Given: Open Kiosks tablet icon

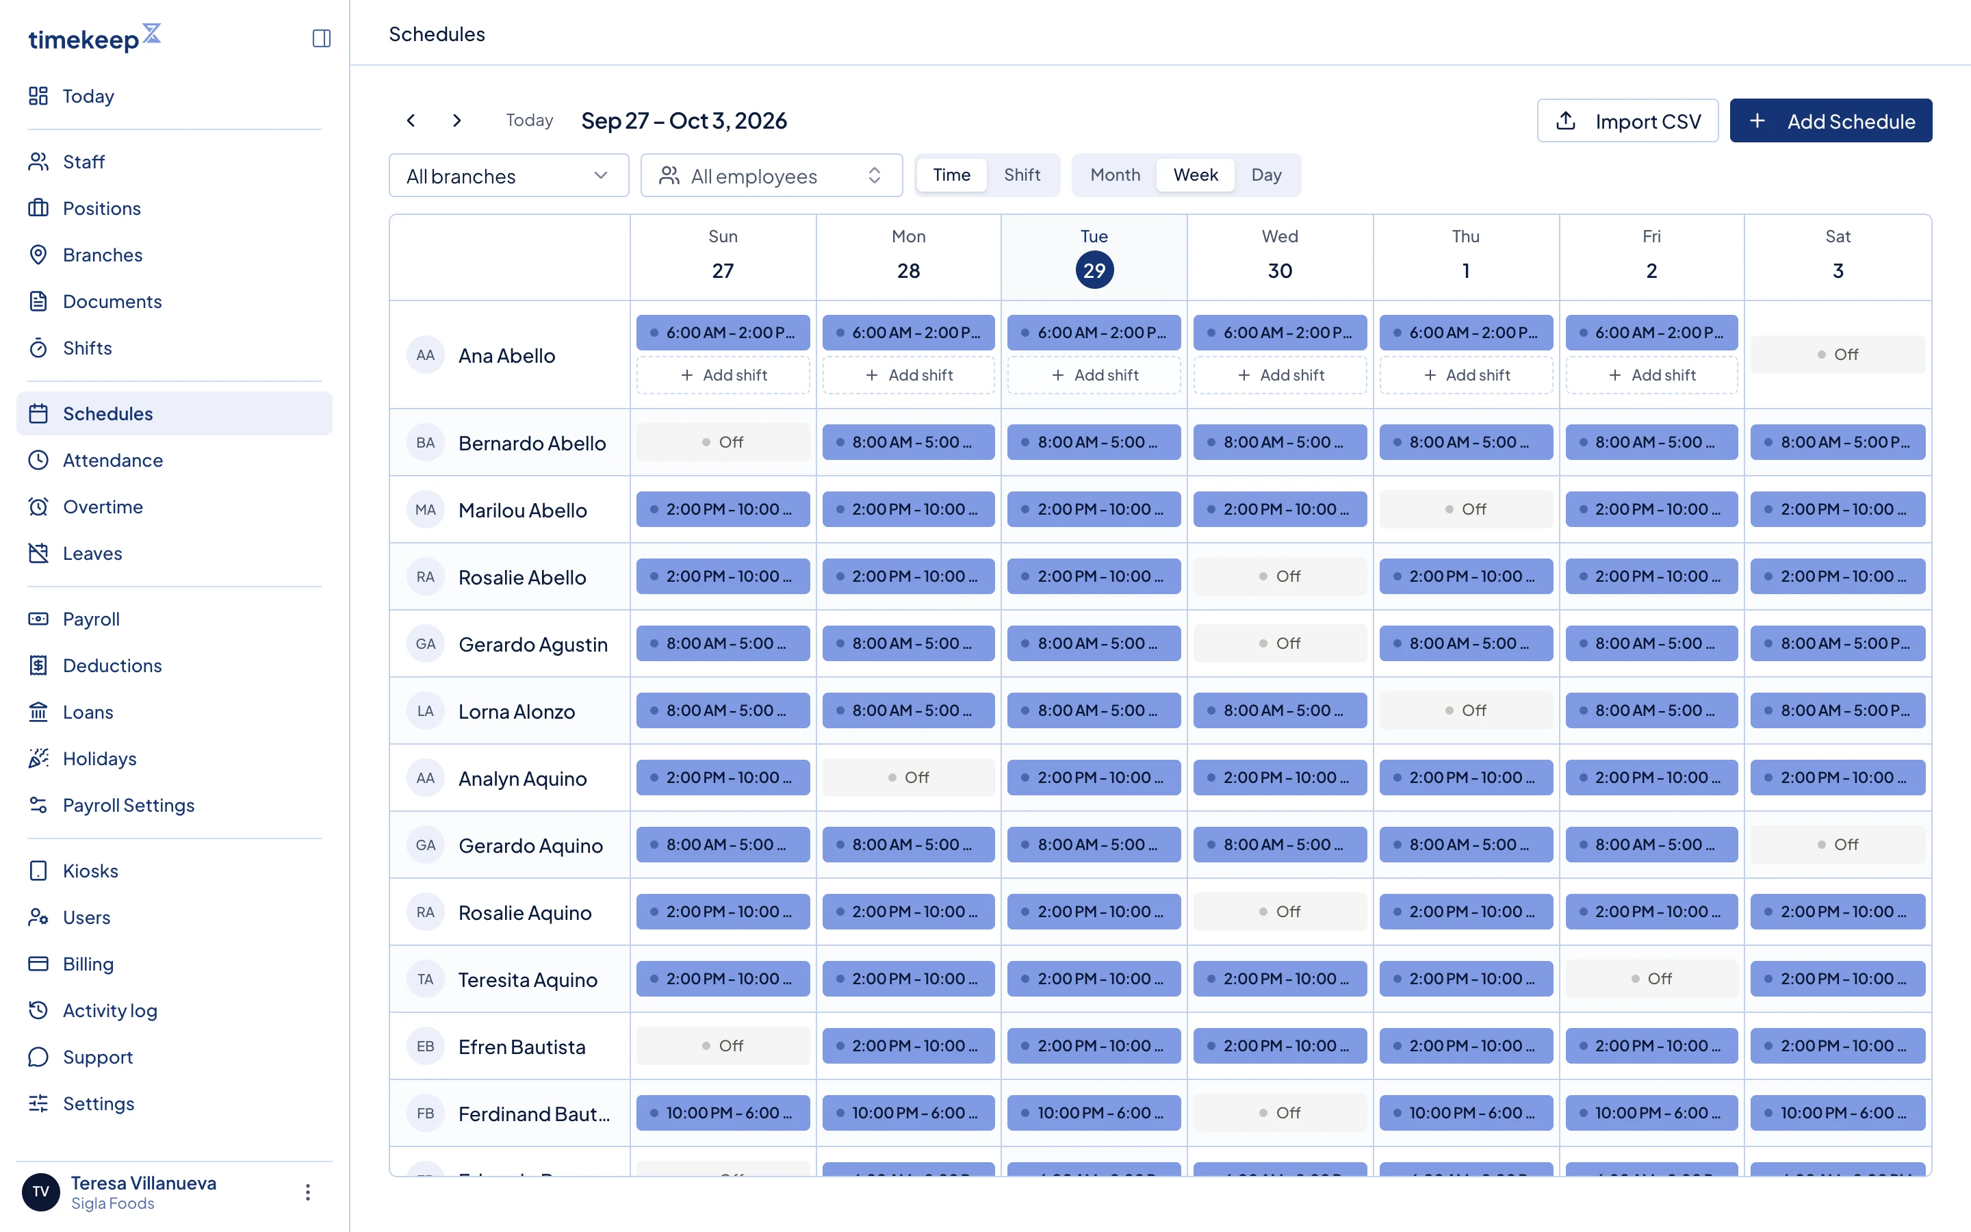Looking at the screenshot, I should coord(38,871).
